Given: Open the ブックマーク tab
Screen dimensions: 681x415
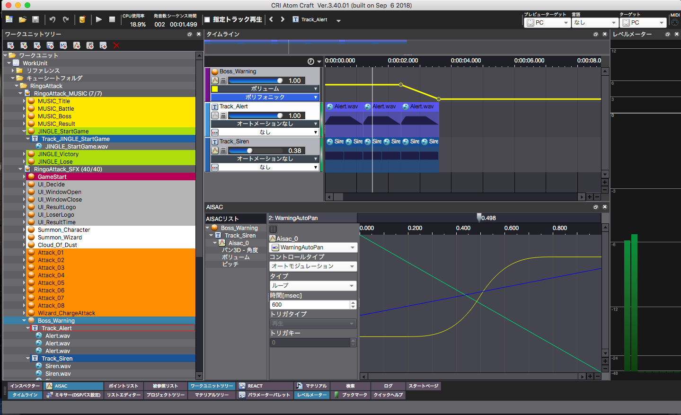Looking at the screenshot, I should (351, 395).
